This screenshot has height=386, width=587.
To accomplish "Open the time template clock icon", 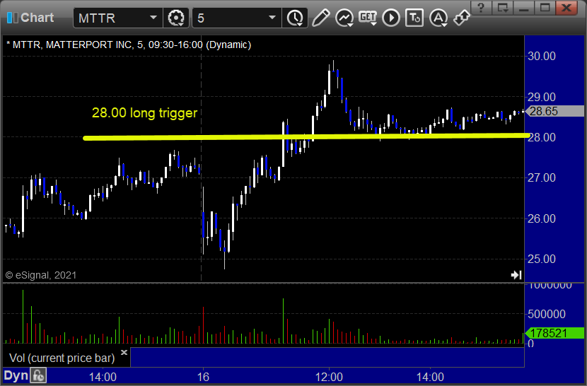I will click(x=296, y=18).
